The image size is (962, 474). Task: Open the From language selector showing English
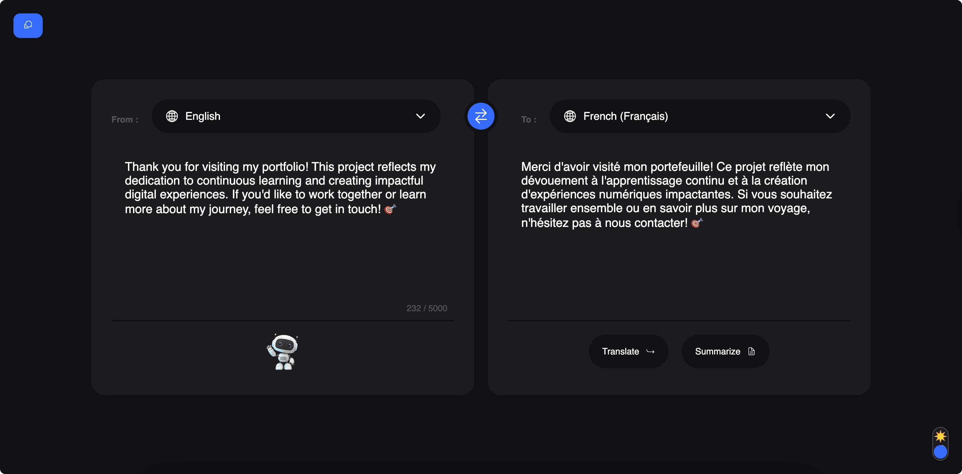click(x=296, y=116)
